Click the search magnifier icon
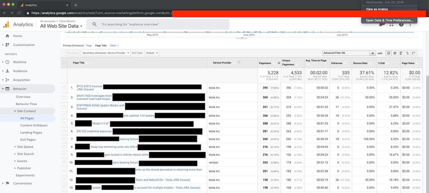Image resolution: width=429 pixels, height=193 pixels. click(94, 24)
